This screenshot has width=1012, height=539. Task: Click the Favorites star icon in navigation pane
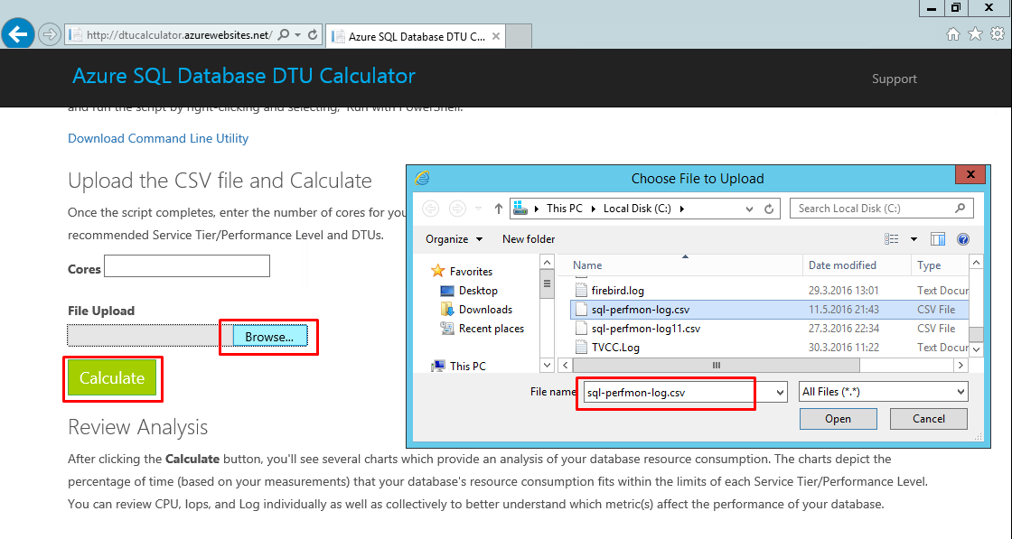click(438, 271)
